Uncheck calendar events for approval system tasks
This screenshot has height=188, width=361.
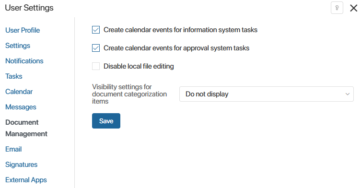[96, 48]
